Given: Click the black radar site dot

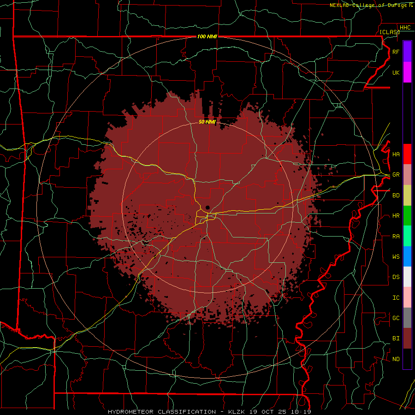Looking at the screenshot, I should [208, 207].
